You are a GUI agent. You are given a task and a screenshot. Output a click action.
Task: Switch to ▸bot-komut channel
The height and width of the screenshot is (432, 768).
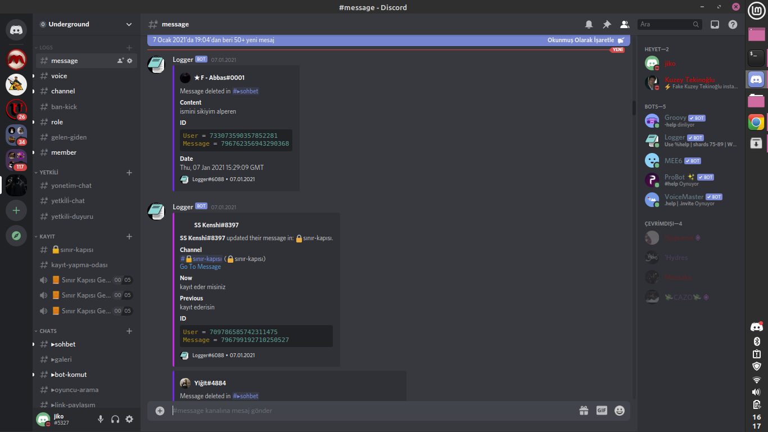click(87, 375)
